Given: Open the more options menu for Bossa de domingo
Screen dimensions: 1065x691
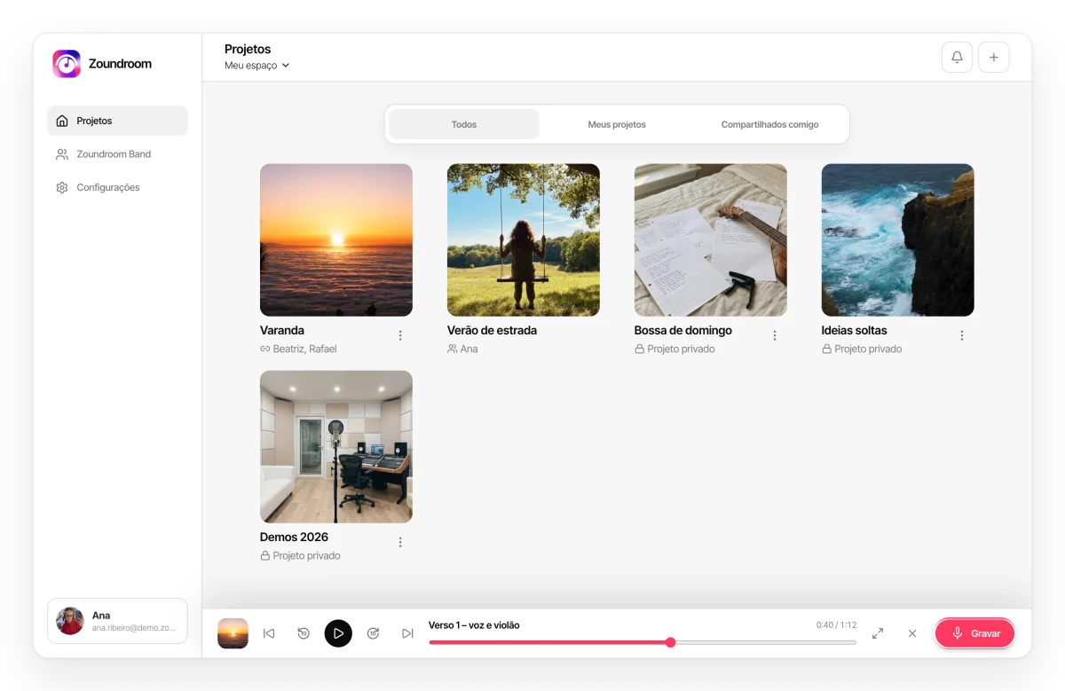Looking at the screenshot, I should coord(775,335).
